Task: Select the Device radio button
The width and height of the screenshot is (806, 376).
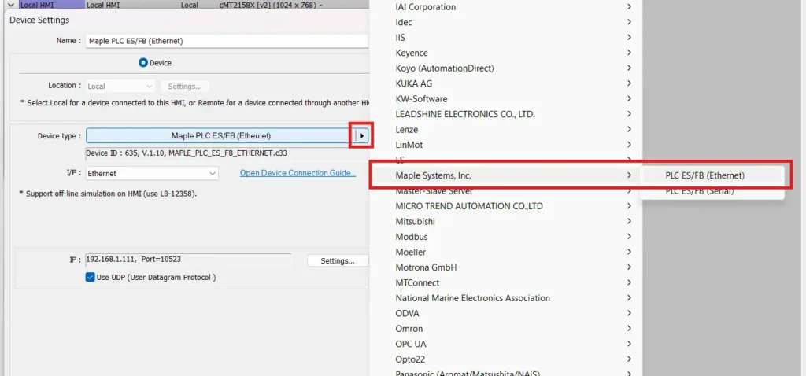Action: [143, 63]
